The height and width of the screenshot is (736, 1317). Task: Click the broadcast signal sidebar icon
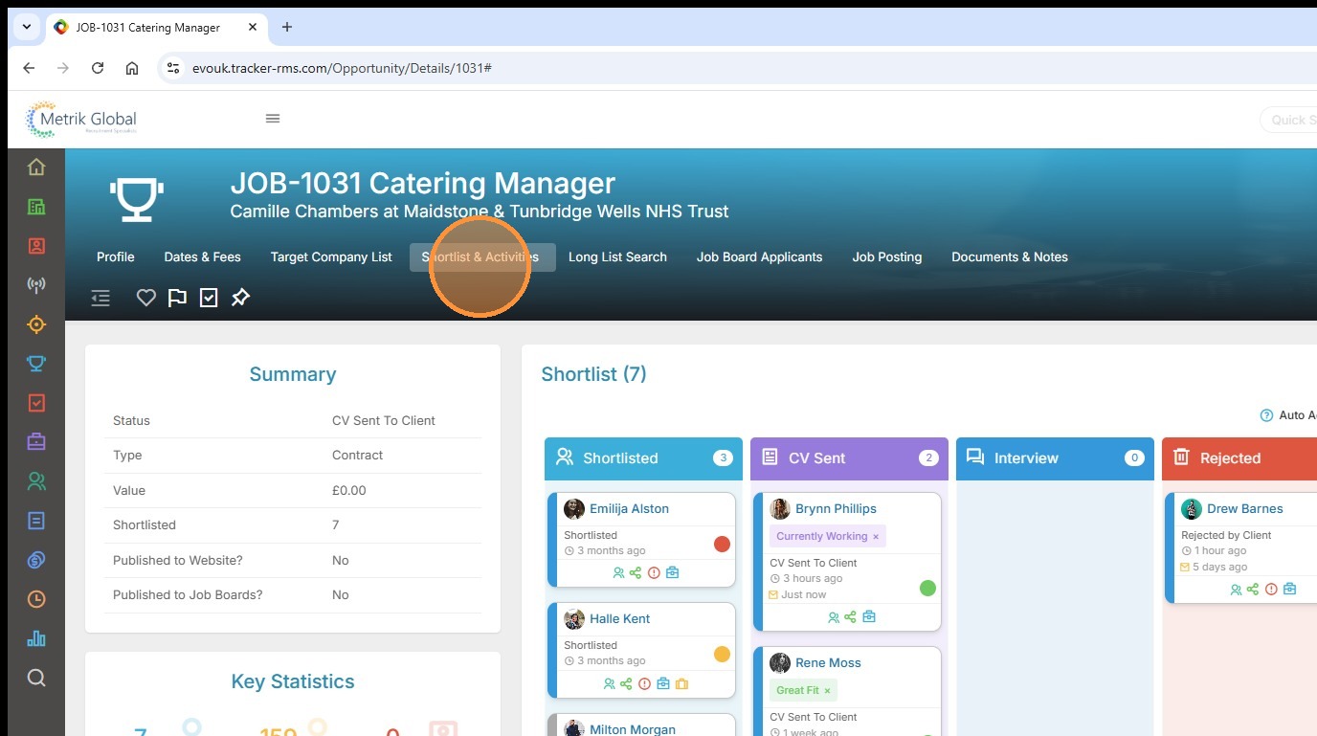coord(36,285)
